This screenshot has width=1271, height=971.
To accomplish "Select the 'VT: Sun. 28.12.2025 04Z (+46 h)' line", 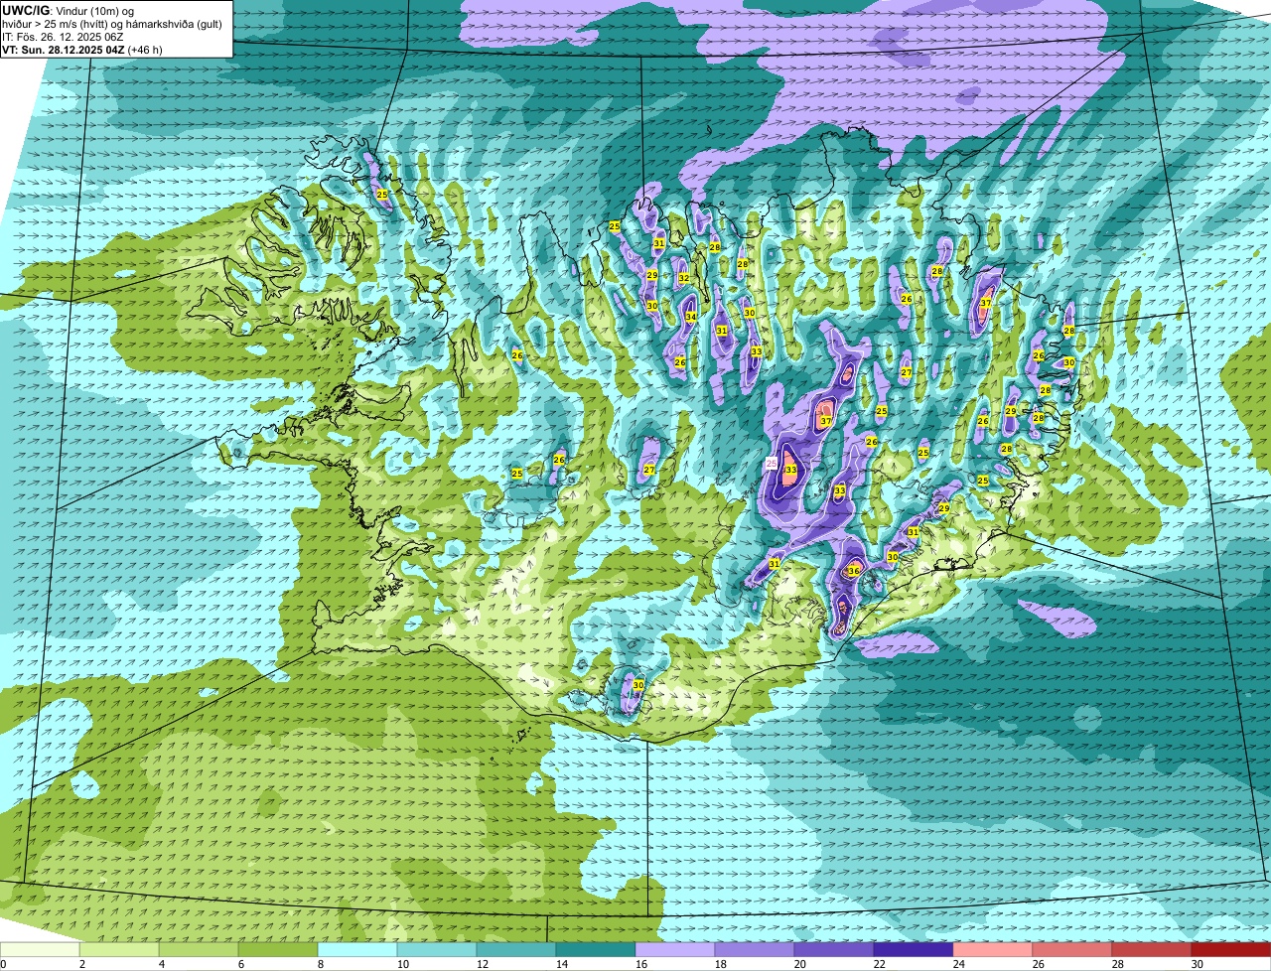I will coord(82,50).
